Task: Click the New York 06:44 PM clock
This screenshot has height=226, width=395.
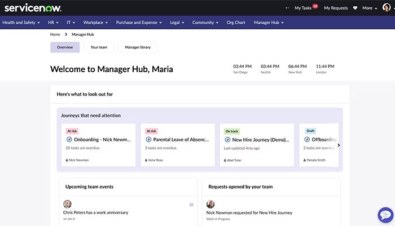Action: coord(297,69)
